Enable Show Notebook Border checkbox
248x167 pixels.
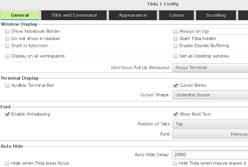tap(7, 31)
